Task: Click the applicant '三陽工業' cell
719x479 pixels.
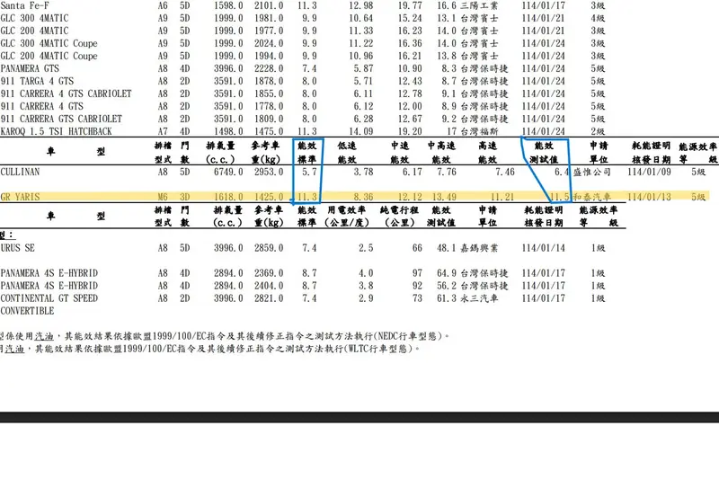Action: click(479, 5)
